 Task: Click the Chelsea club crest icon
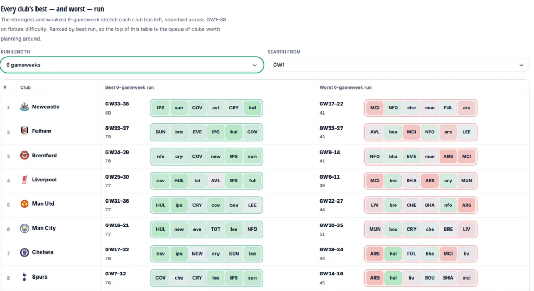pyautogui.click(x=25, y=252)
